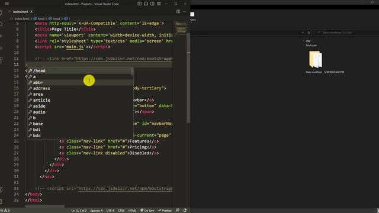Expand File Explorer address history dropdown
The height and width of the screenshot is (213, 379).
303,33
